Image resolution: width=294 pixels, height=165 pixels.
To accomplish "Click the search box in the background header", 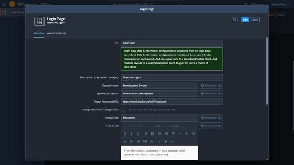I will coord(147,4).
